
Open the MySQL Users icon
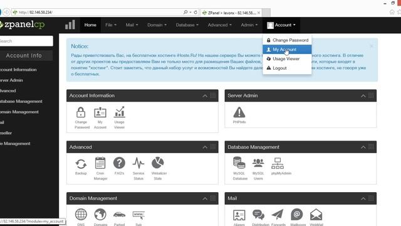[258, 163]
